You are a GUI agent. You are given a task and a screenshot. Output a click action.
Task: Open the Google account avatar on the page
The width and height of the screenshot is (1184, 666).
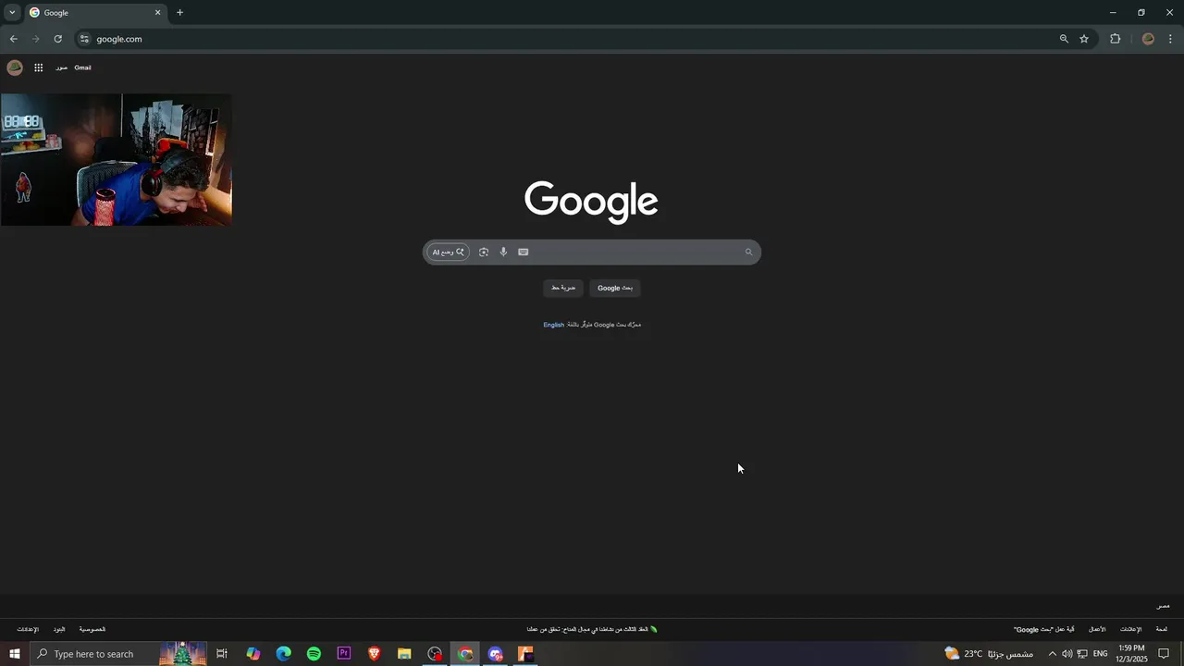15,68
